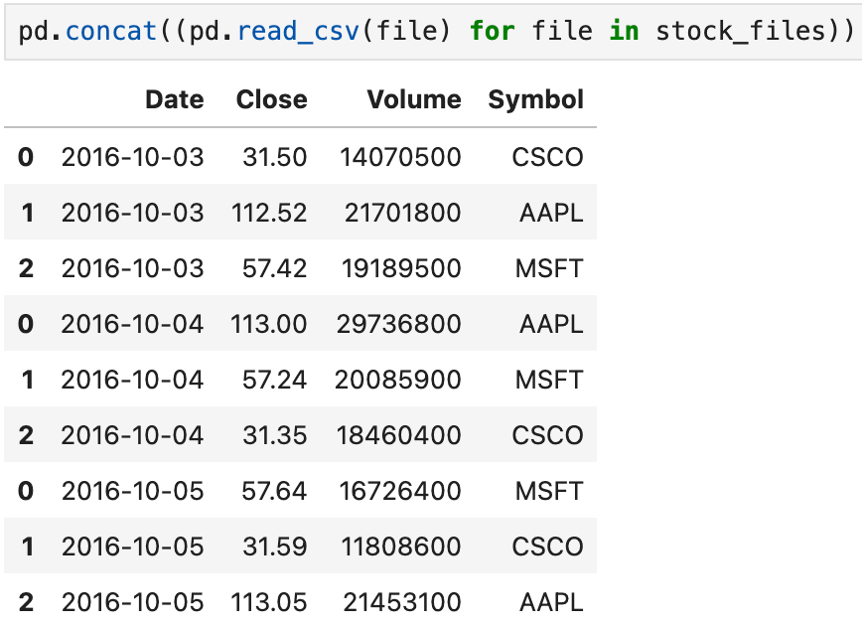Click the 57.24 close price cell
862x628 pixels.
274,380
